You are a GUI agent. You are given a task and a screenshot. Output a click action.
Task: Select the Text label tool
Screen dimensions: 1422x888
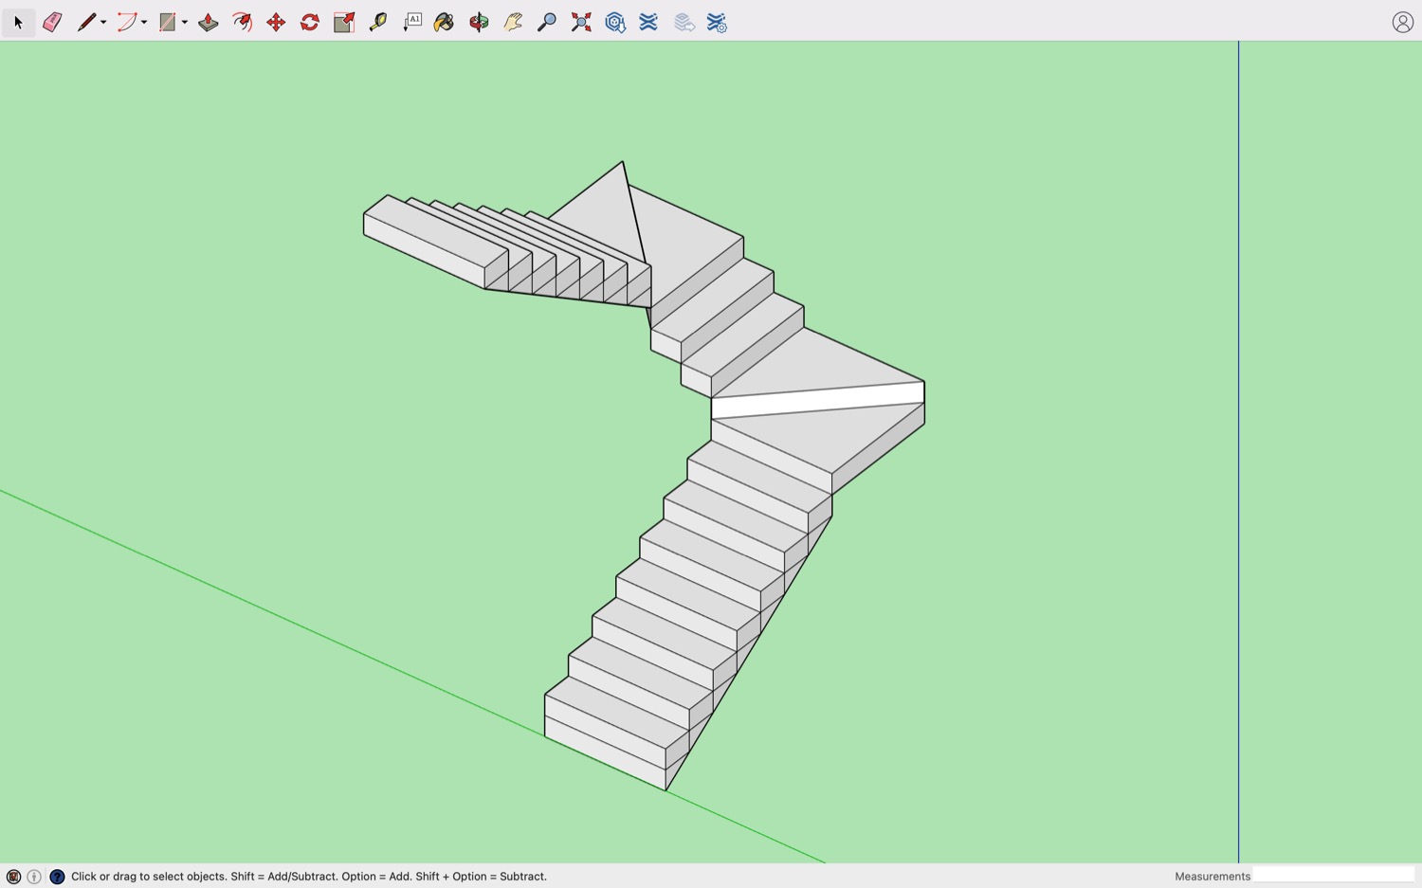click(x=412, y=22)
